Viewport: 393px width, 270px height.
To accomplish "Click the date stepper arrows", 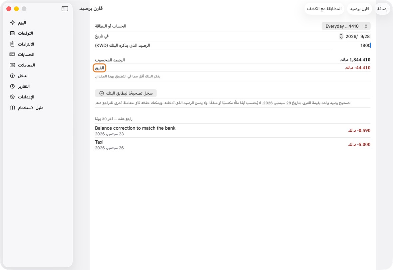I will 341,36.
